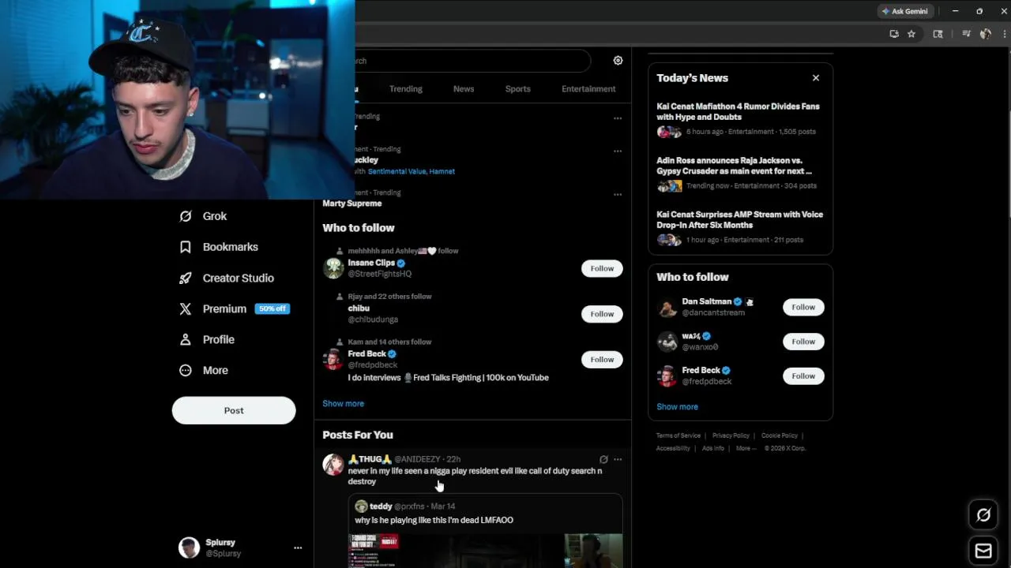Open more options for Marty Supreme trend
1011x568 pixels.
[618, 194]
